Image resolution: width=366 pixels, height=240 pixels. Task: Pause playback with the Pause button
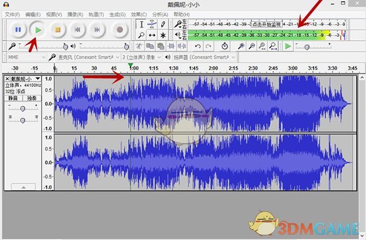coord(18,30)
